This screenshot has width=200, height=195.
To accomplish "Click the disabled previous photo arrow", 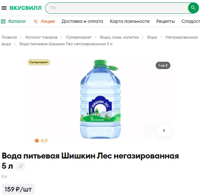I will (149, 130).
